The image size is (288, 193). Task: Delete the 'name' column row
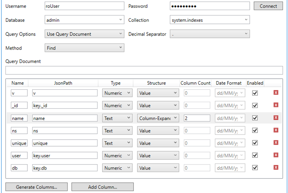pos(276,118)
